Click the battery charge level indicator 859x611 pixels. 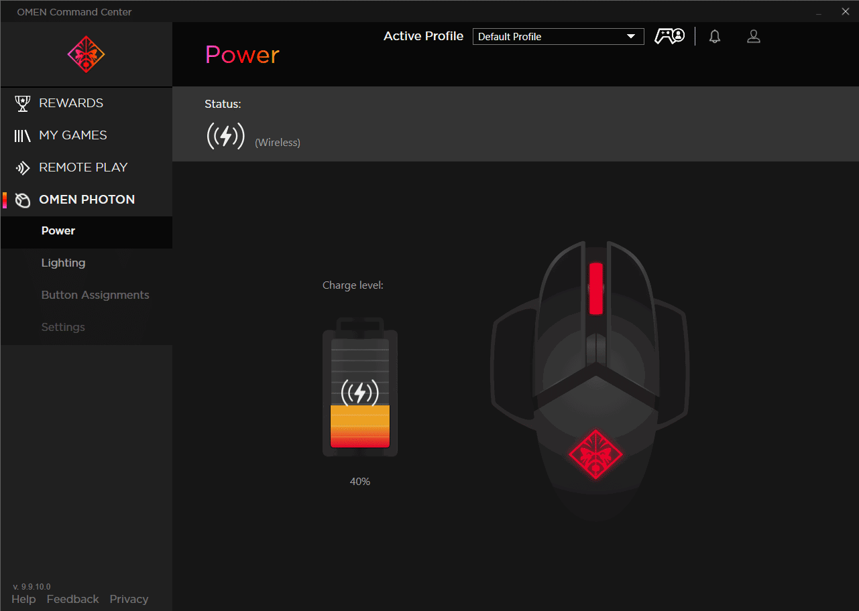[360, 389]
